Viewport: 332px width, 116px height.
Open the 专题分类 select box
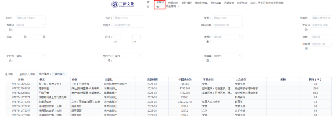(30, 25)
